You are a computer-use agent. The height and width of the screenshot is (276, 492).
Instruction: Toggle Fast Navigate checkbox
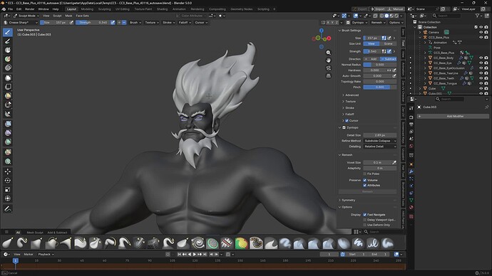[x=365, y=215]
